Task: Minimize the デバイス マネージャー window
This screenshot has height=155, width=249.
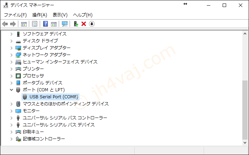Action: click(209, 5)
